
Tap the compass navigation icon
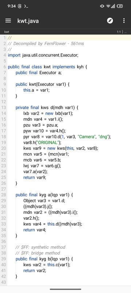pos(110,21)
